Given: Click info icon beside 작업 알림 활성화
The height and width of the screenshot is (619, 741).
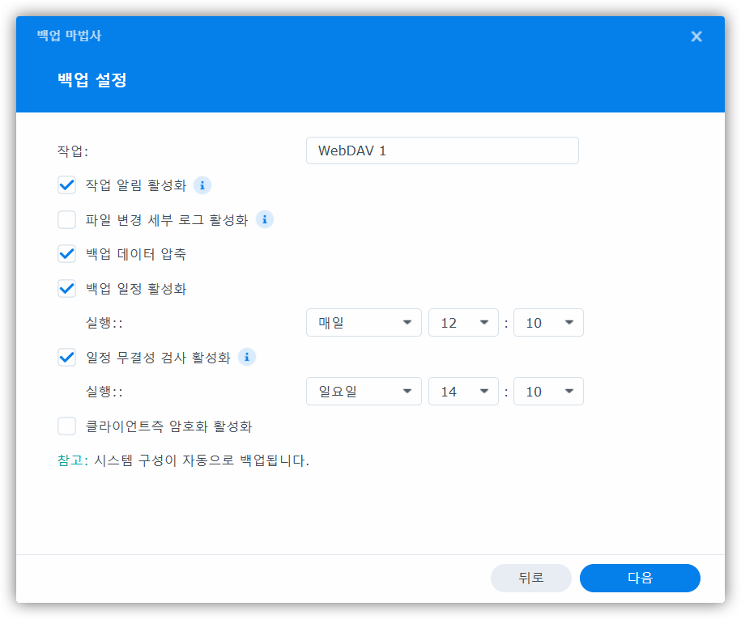Looking at the screenshot, I should tap(202, 185).
